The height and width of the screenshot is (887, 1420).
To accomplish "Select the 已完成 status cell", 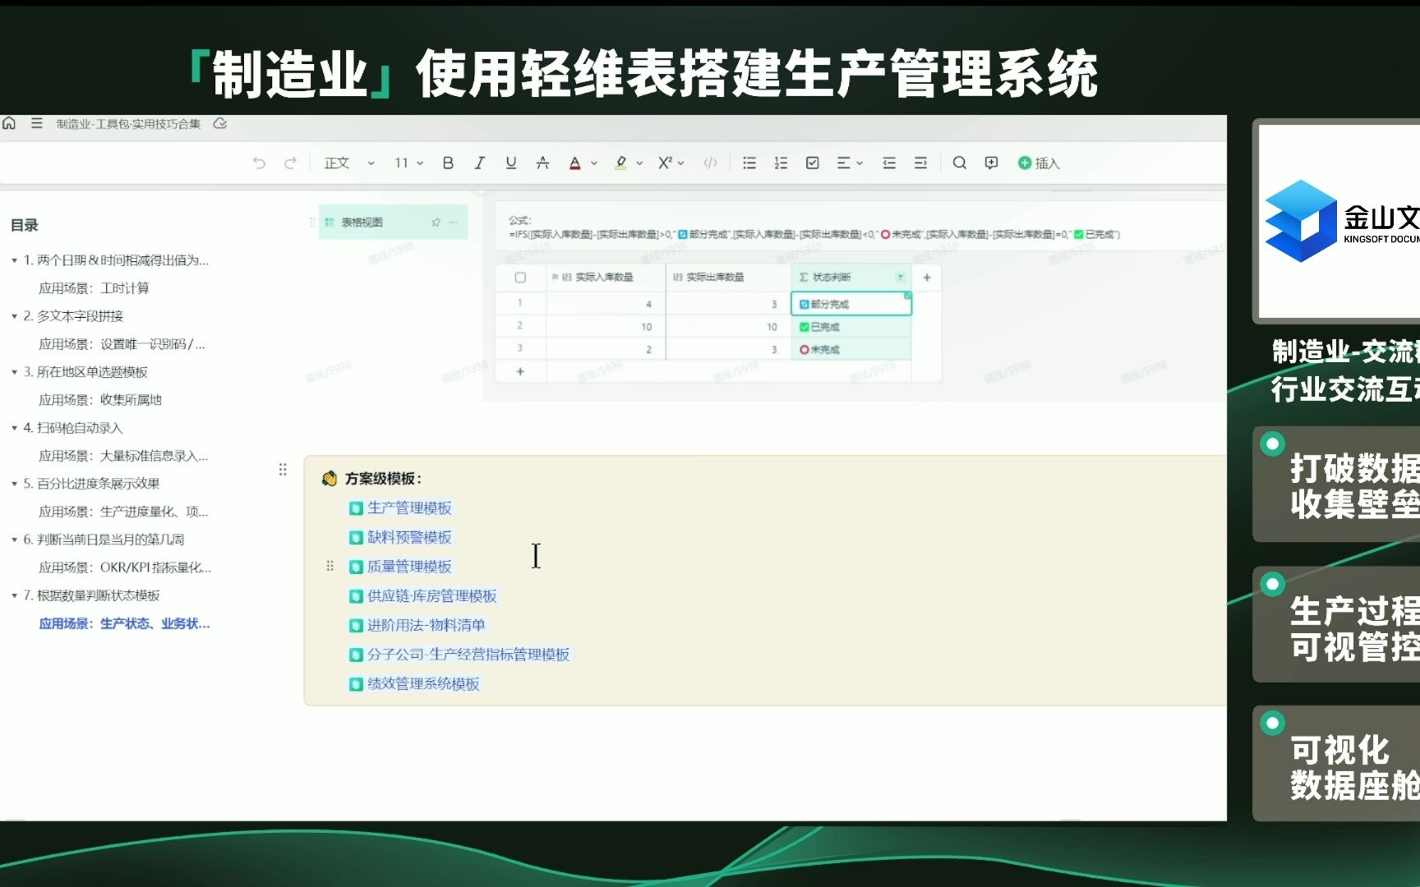I will point(851,327).
